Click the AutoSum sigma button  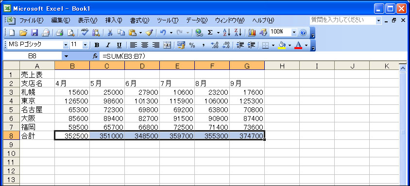click(x=210, y=33)
